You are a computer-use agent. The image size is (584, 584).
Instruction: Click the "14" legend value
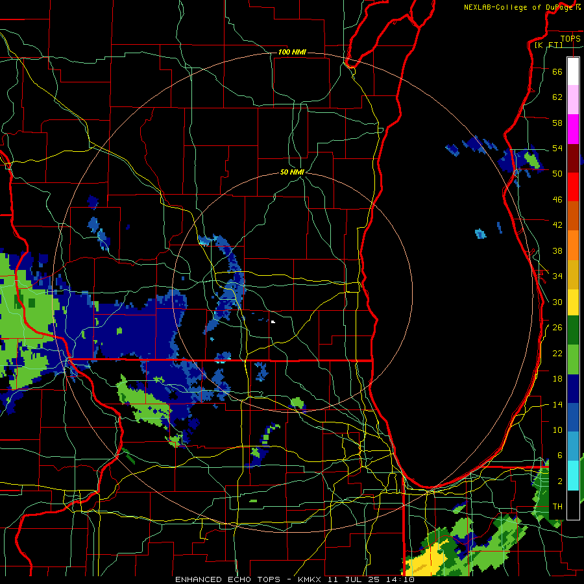tap(557, 405)
